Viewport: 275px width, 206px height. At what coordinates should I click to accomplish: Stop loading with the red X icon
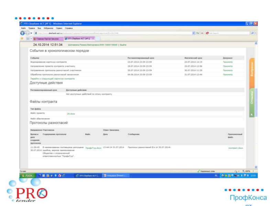[x=202, y=33]
